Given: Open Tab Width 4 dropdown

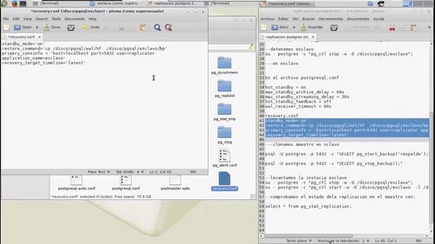Looking at the screenshot, I should 130,171.
